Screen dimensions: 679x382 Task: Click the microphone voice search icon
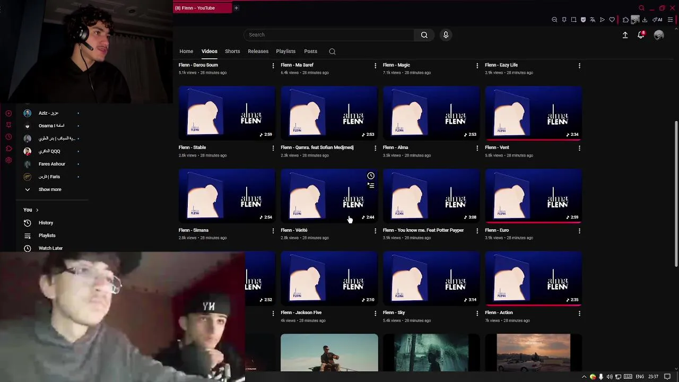[446, 34]
